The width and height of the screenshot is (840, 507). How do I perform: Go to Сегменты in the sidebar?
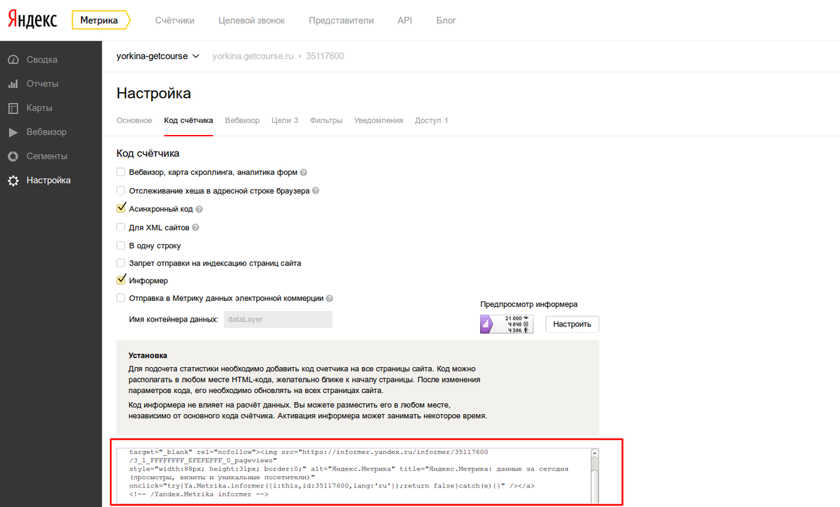point(47,157)
